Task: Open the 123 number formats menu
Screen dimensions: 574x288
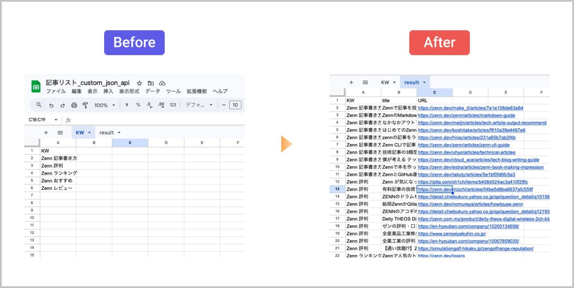Action: tap(173, 105)
